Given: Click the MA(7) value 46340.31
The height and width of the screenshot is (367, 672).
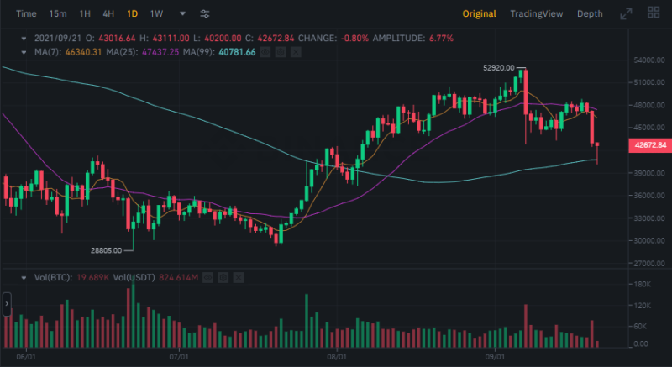Looking at the screenshot, I should tap(83, 52).
